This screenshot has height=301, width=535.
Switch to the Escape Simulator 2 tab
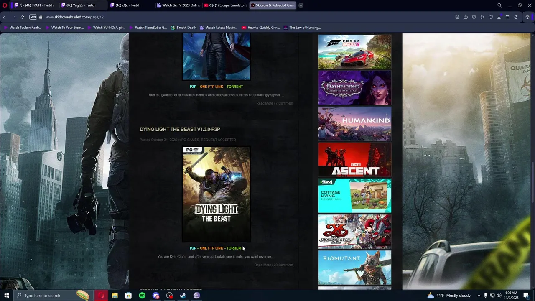(226, 5)
